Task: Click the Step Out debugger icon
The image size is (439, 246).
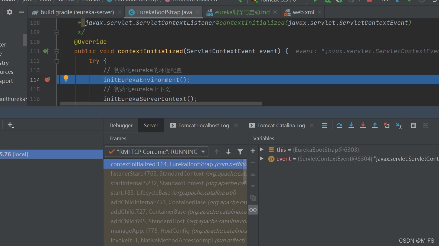Action: click(375, 125)
